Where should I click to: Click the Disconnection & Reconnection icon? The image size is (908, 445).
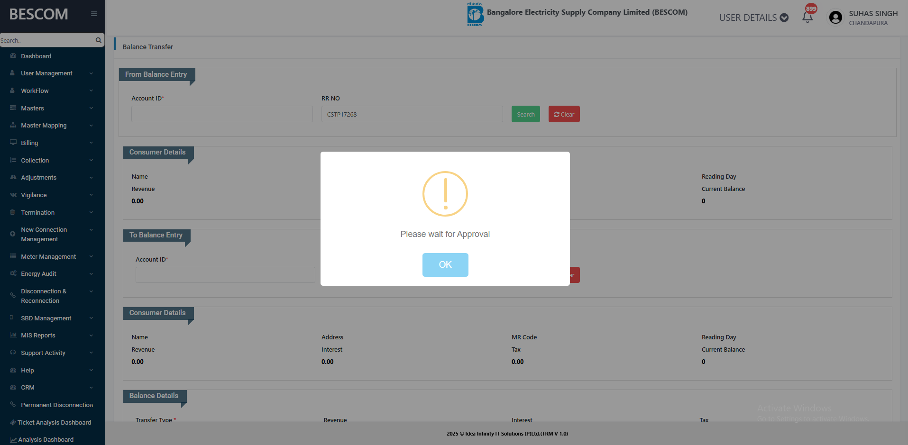tap(13, 296)
